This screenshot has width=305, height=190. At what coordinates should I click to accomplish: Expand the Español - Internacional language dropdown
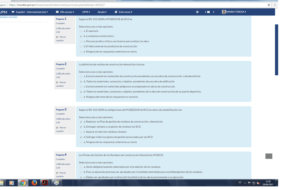32,12
